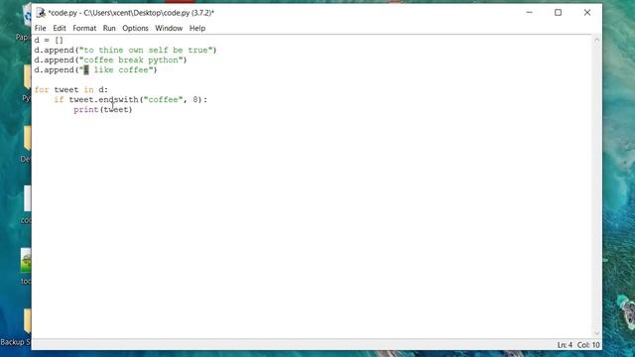
Task: Open the Options menu
Action: [135, 29]
